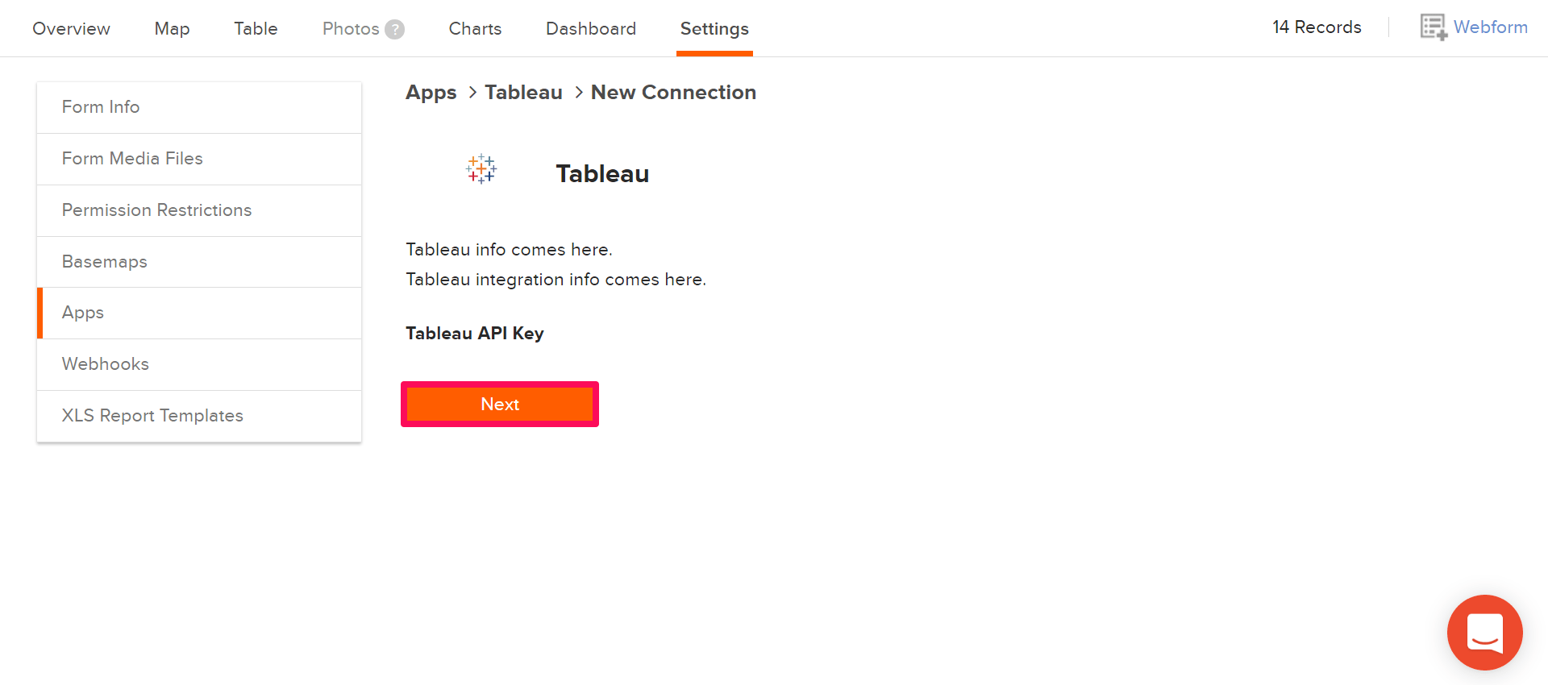The height and width of the screenshot is (685, 1548).
Task: View the Dashboard tab
Action: tap(591, 28)
